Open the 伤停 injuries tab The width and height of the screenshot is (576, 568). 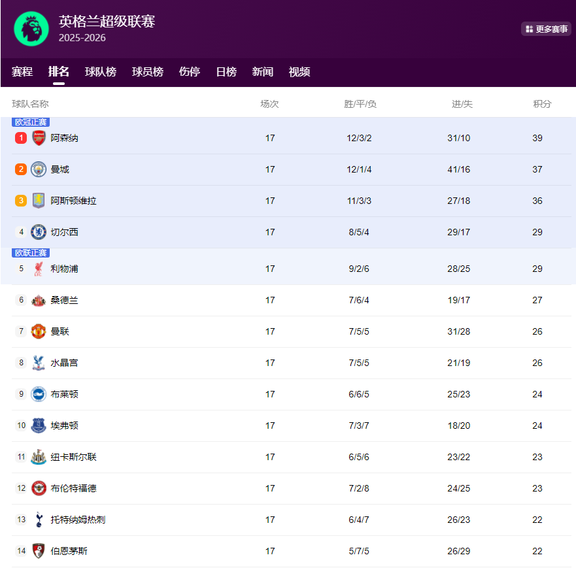pos(190,72)
